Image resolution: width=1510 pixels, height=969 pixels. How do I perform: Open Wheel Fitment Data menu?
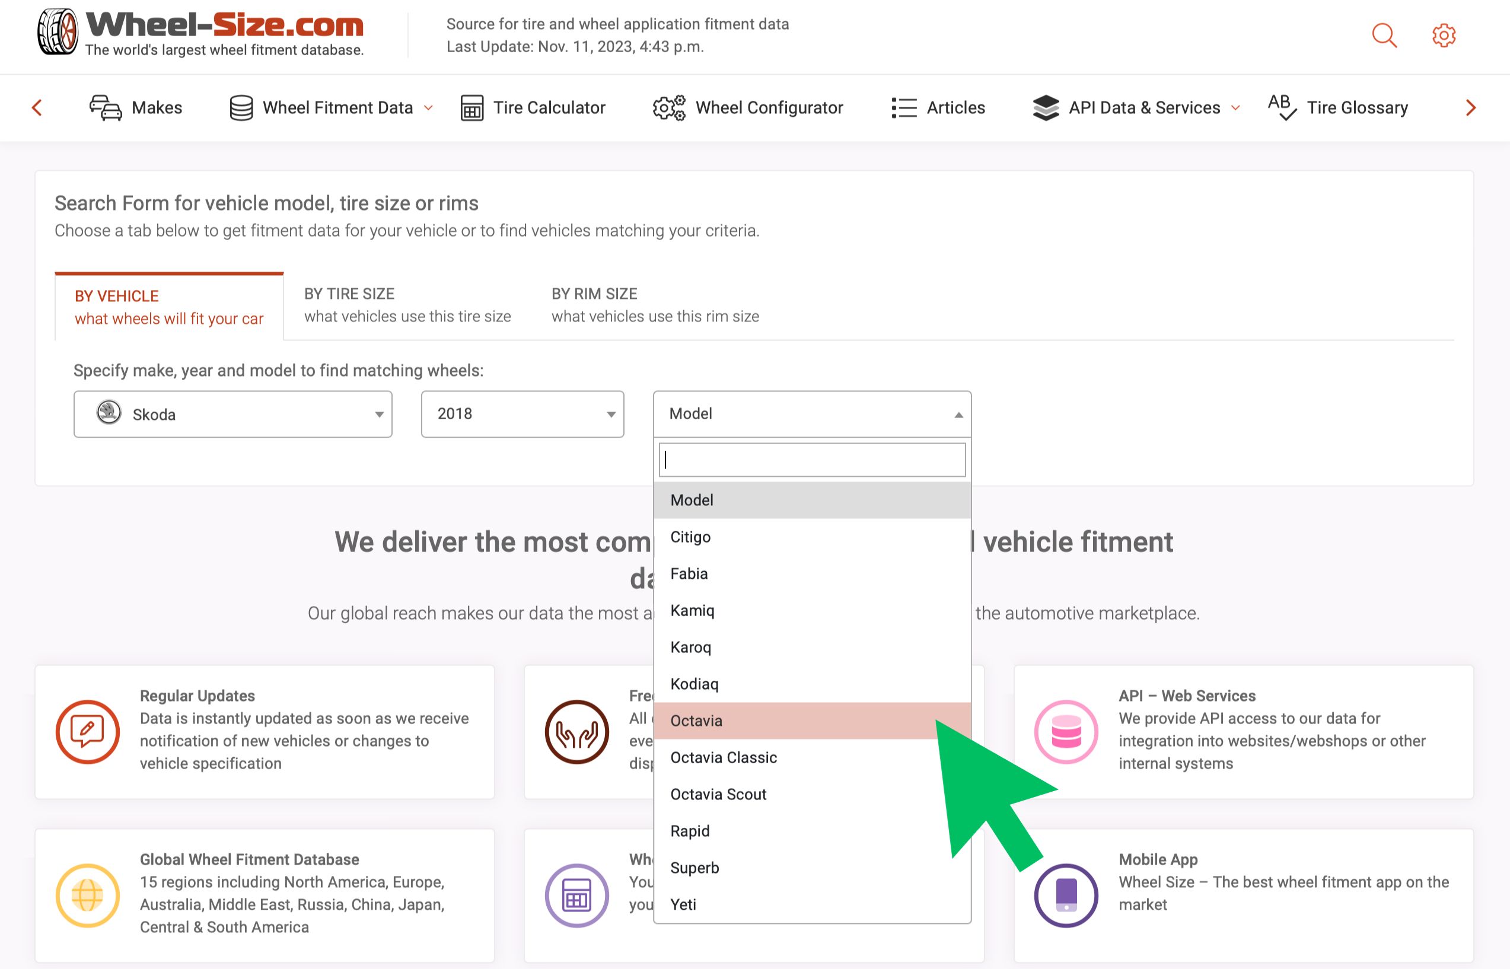point(338,107)
